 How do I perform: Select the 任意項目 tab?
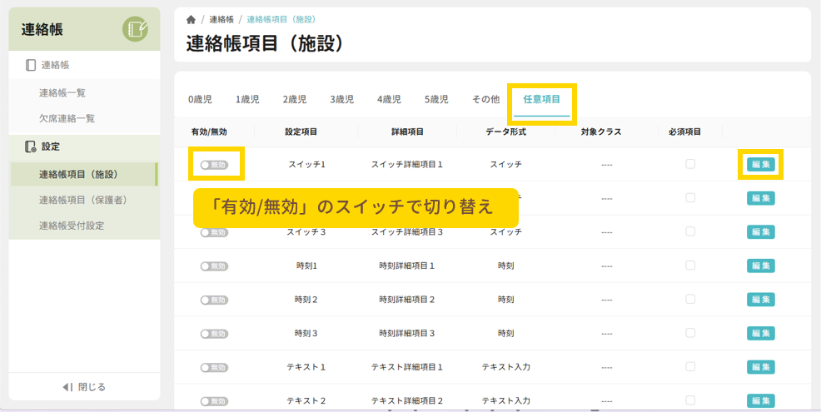tap(541, 99)
